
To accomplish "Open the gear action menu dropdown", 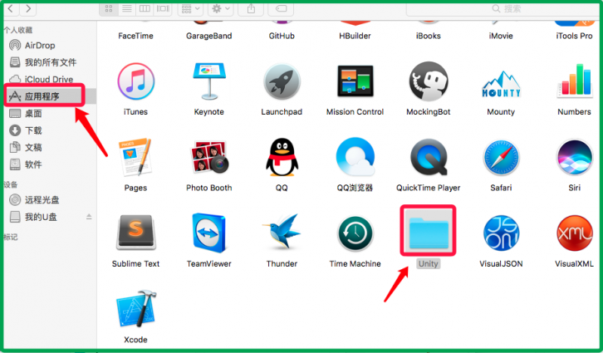I will (x=221, y=8).
